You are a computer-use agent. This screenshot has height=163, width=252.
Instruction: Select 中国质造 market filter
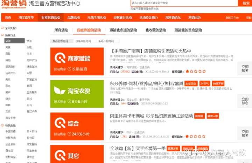point(10,131)
